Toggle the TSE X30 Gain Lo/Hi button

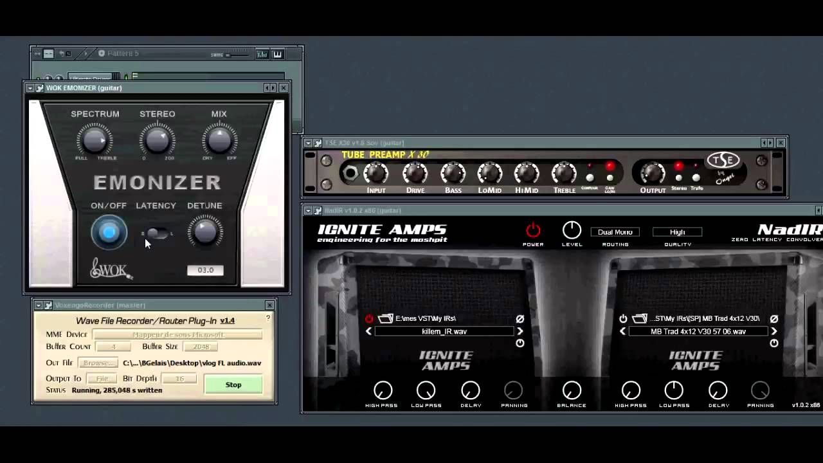(610, 177)
